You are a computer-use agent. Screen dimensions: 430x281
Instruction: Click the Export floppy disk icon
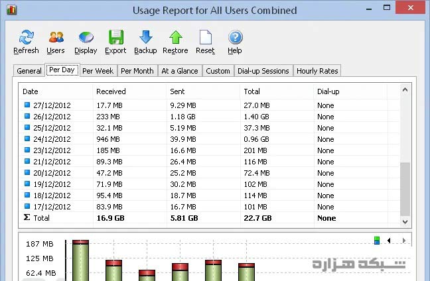tap(116, 37)
